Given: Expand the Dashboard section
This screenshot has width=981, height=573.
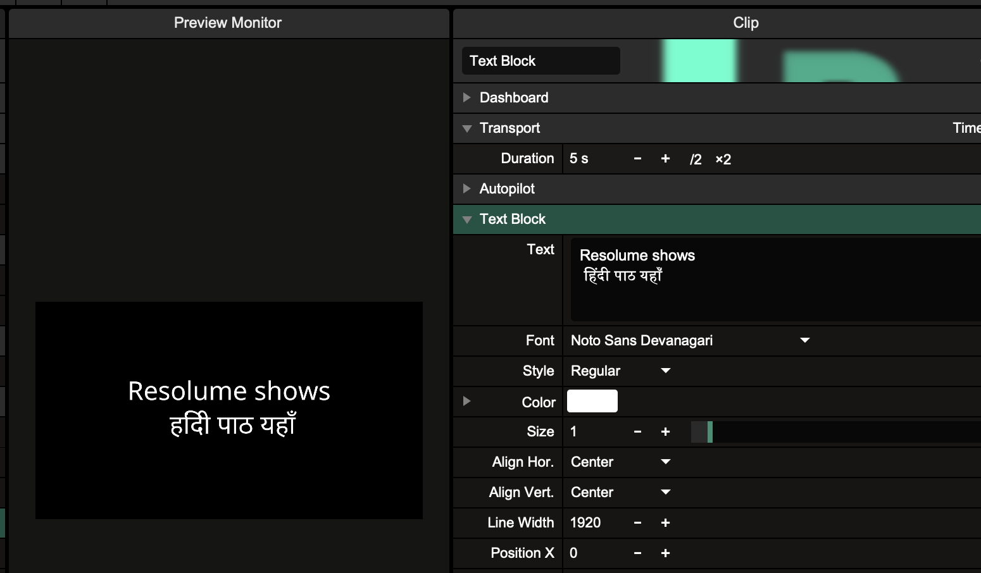Looking at the screenshot, I should click(467, 97).
